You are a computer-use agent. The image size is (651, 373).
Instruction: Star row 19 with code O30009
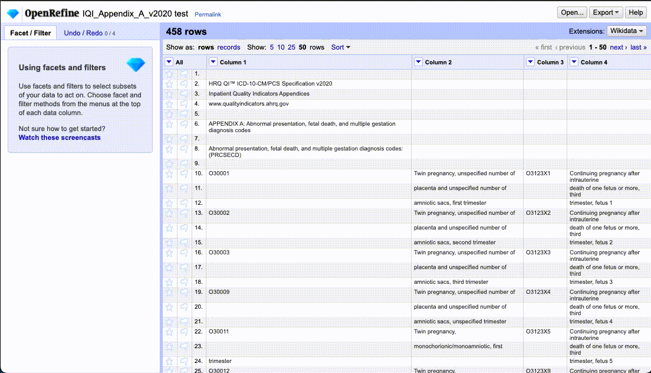tap(169, 292)
